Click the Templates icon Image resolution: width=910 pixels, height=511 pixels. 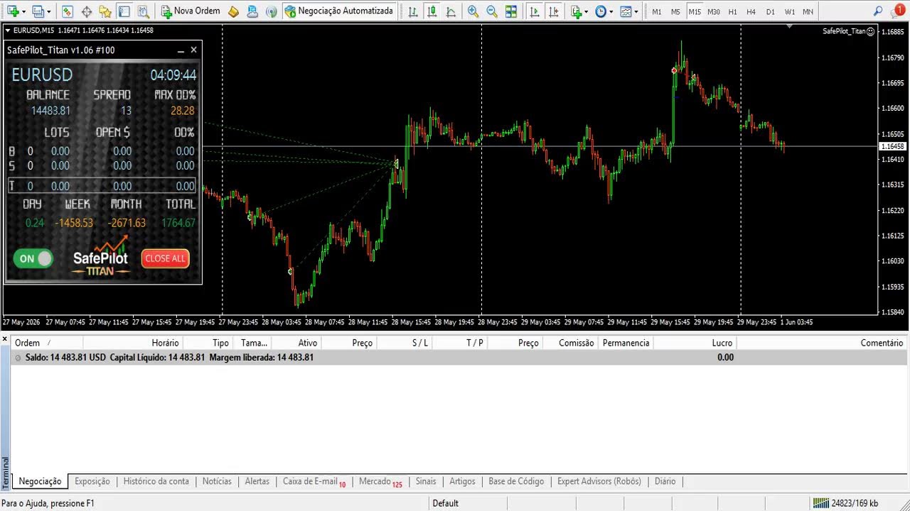pyautogui.click(x=625, y=11)
